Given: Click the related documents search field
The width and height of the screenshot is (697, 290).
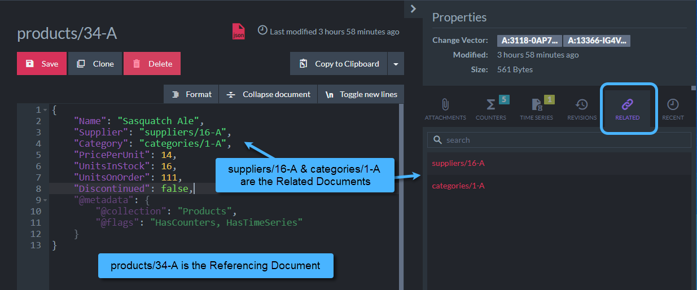Looking at the screenshot, I should point(559,140).
